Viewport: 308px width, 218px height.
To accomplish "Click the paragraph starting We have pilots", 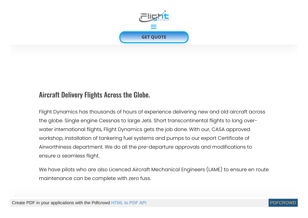I will click(x=154, y=174).
